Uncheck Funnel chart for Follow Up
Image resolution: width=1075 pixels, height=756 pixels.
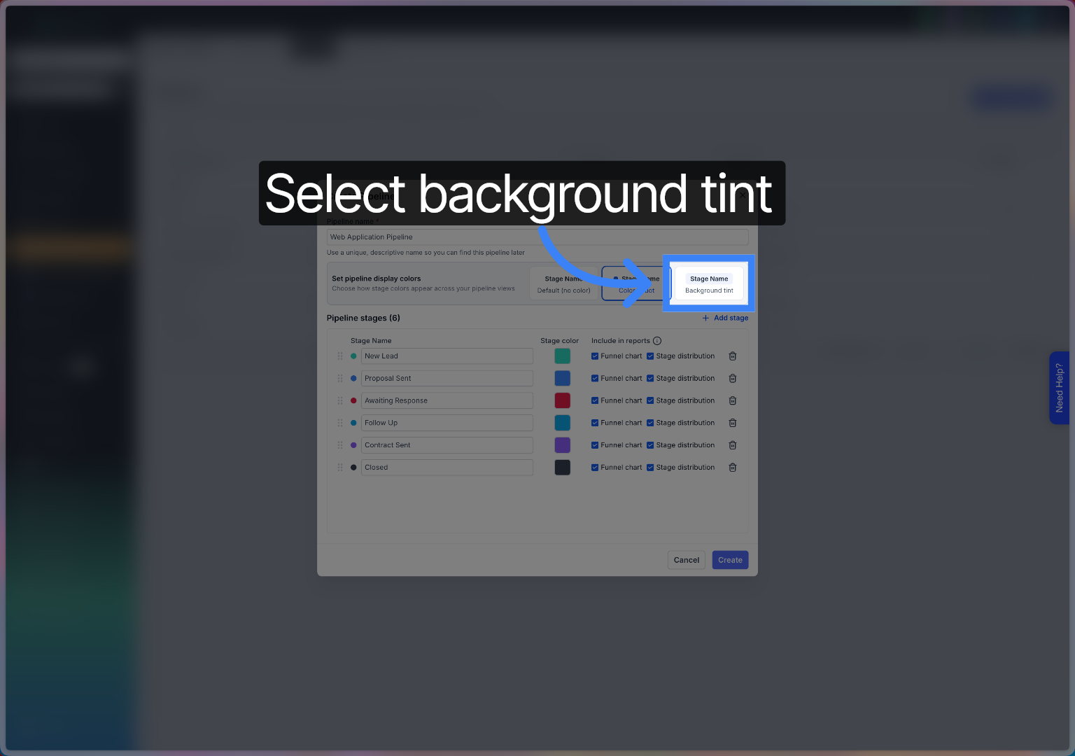pyautogui.click(x=595, y=423)
